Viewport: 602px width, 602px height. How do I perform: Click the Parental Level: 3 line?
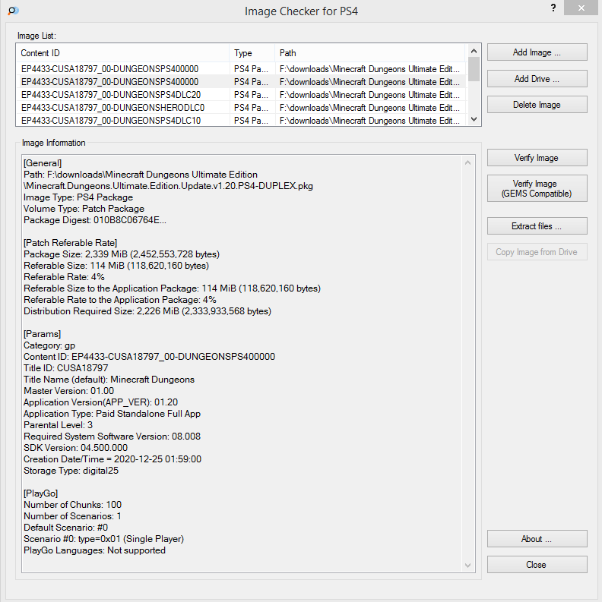click(x=58, y=425)
